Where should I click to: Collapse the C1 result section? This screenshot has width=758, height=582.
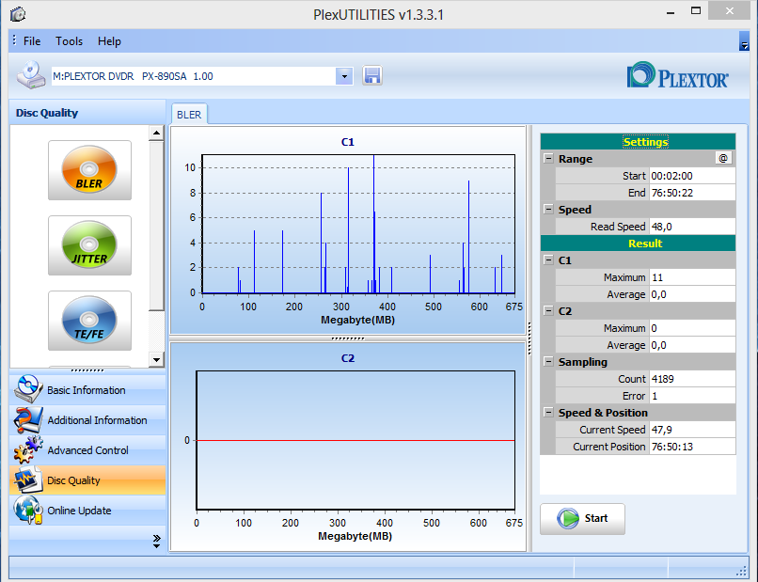[x=548, y=260]
